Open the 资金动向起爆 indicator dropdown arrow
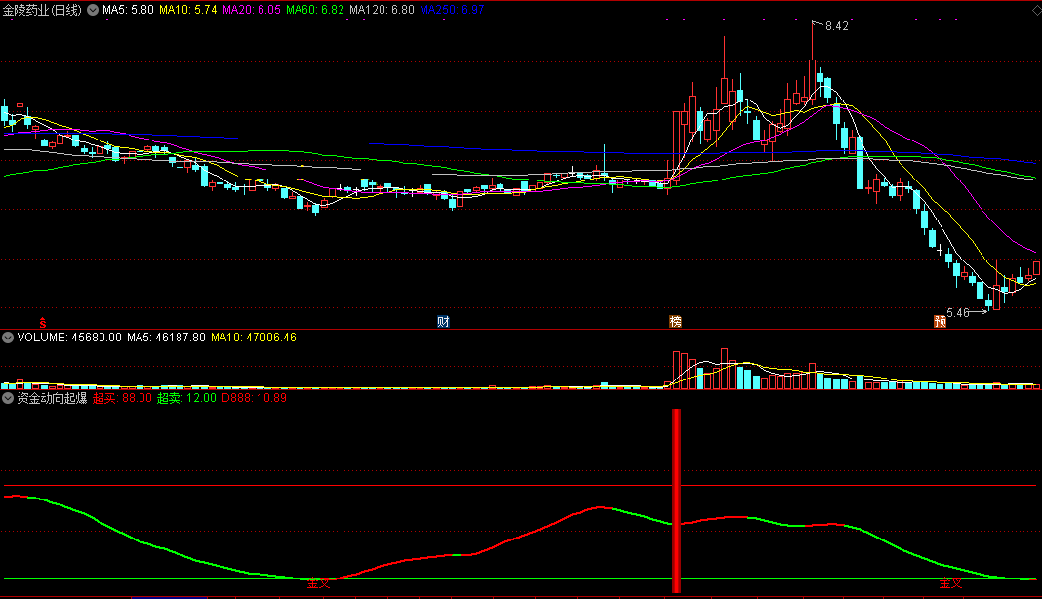The width and height of the screenshot is (1042, 599). click(x=7, y=398)
